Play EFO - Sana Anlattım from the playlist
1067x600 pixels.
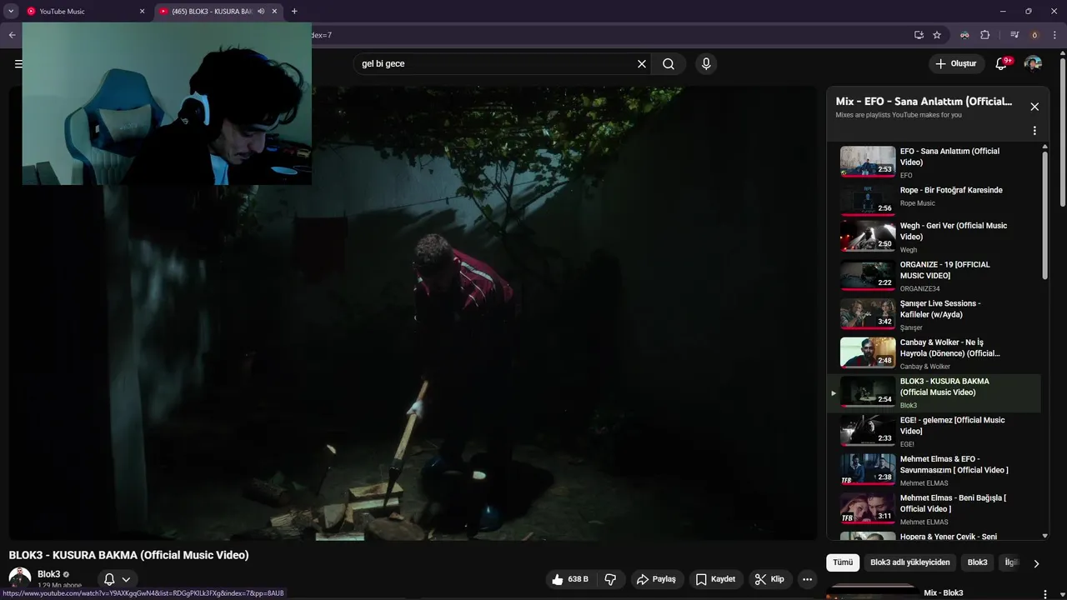coord(934,162)
